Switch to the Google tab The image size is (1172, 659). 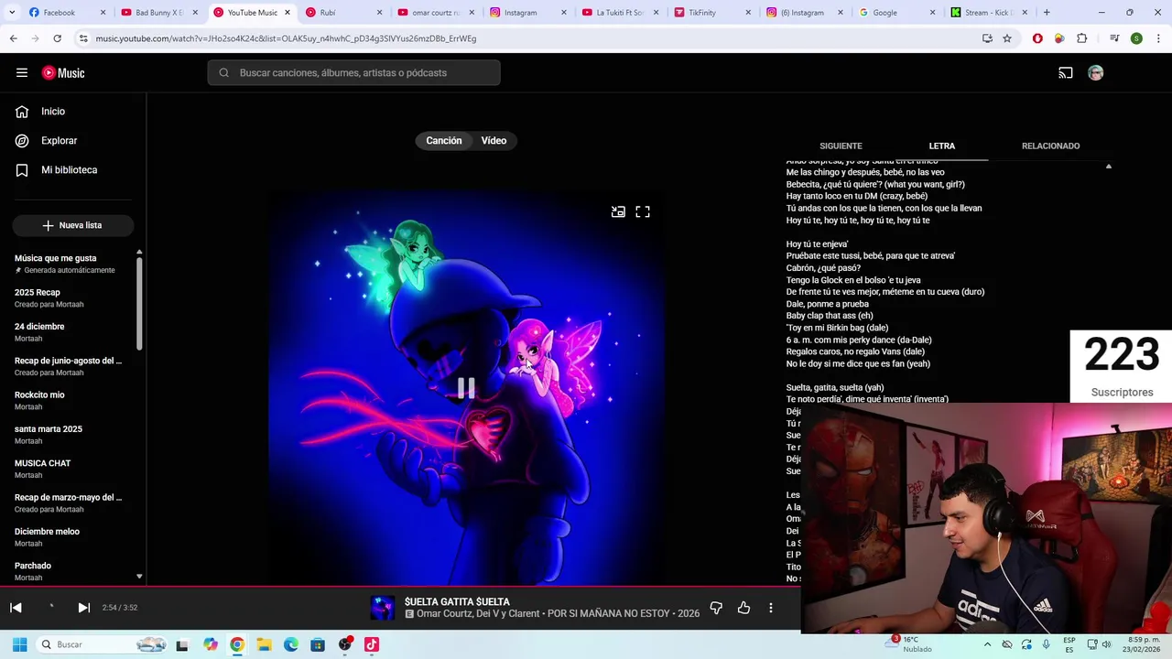click(x=895, y=13)
